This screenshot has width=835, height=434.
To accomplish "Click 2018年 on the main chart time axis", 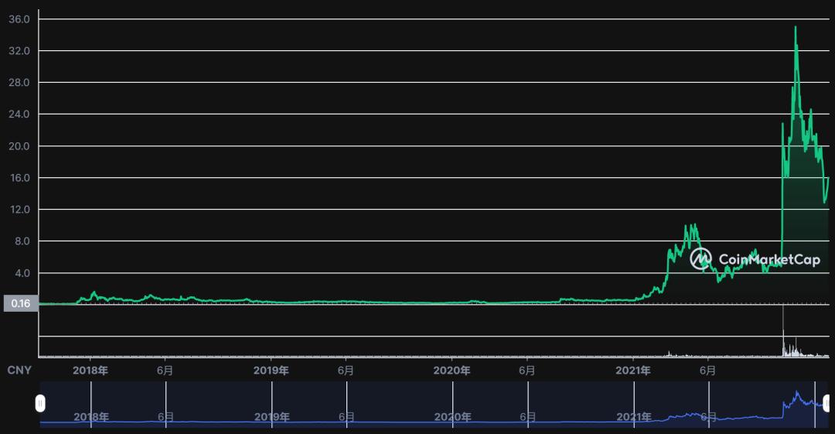I will [90, 370].
